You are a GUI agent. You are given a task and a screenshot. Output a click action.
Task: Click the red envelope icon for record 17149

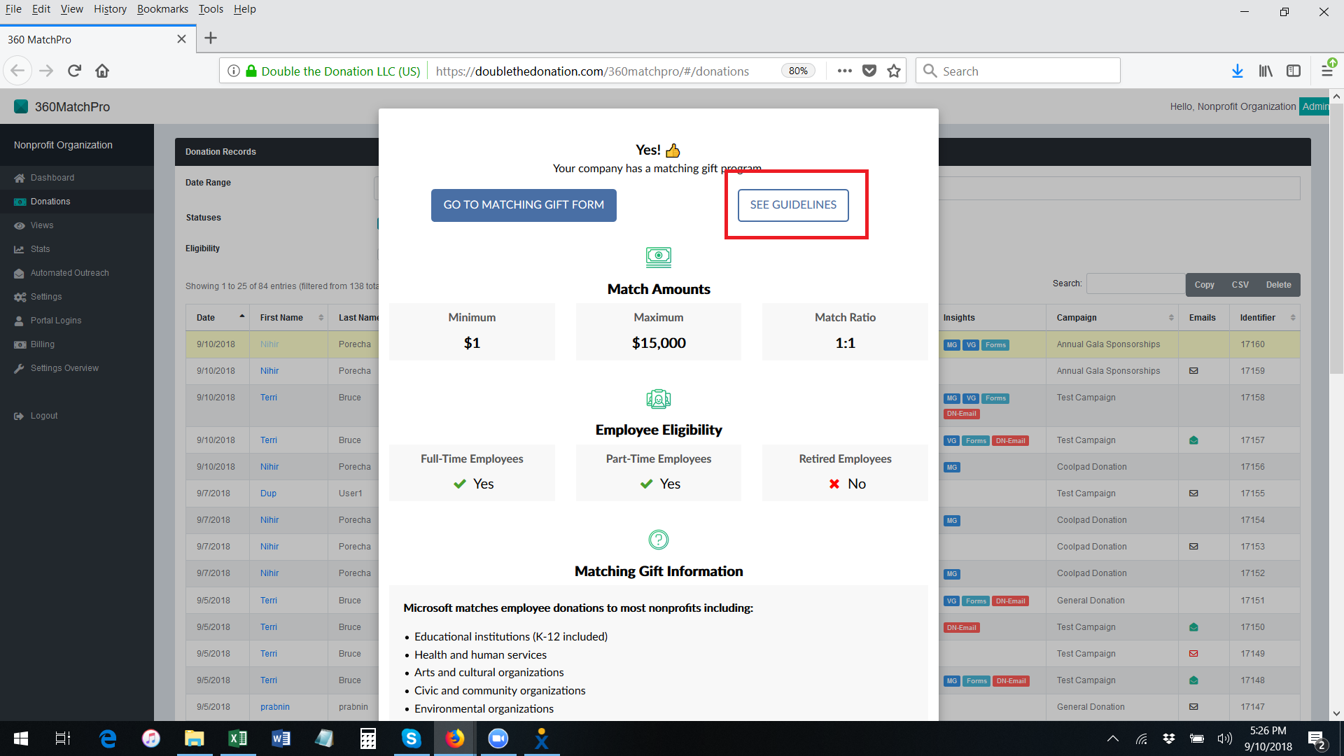[1193, 654]
